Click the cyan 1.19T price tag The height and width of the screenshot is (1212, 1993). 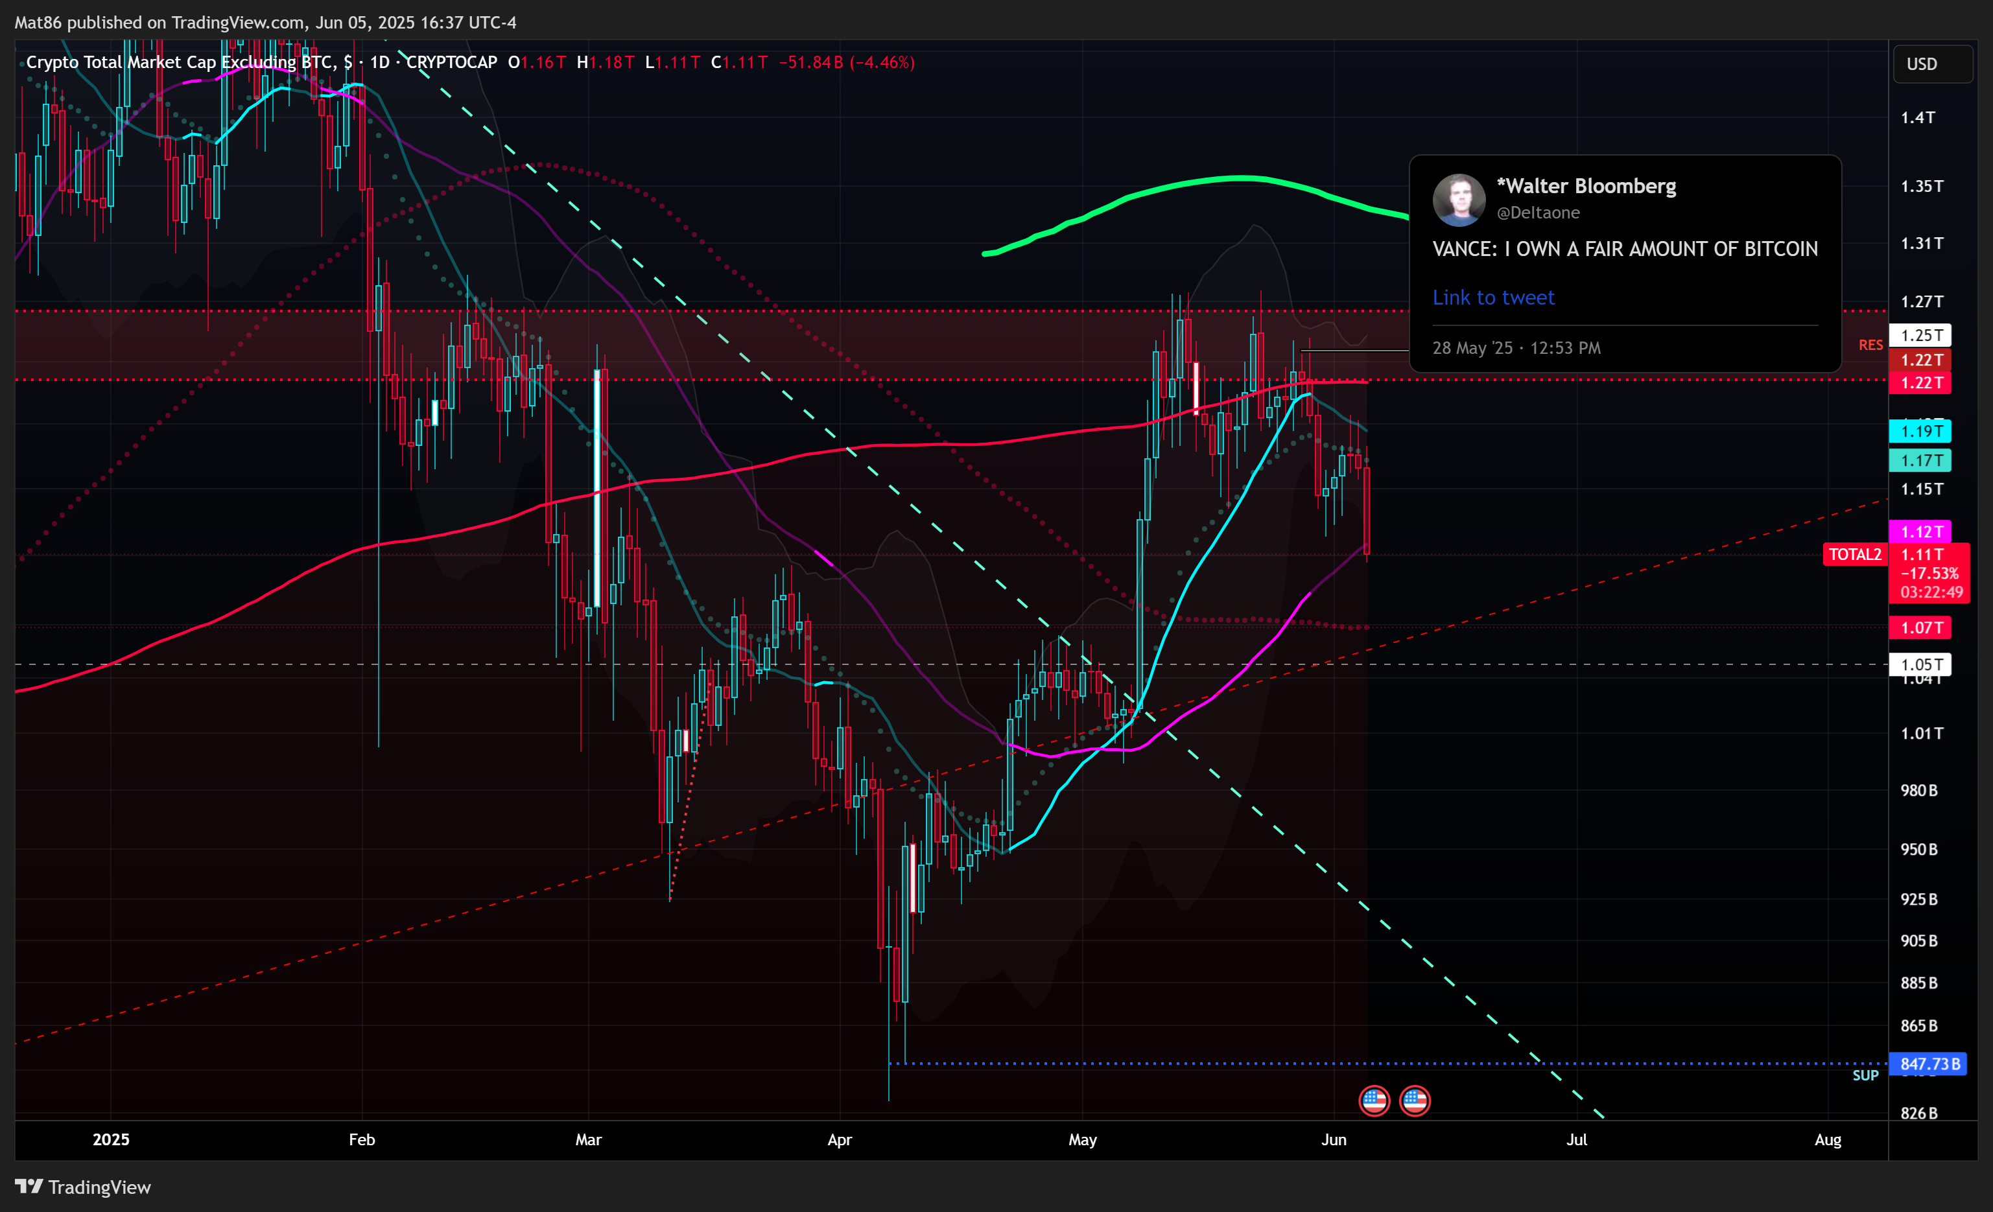pos(1919,431)
